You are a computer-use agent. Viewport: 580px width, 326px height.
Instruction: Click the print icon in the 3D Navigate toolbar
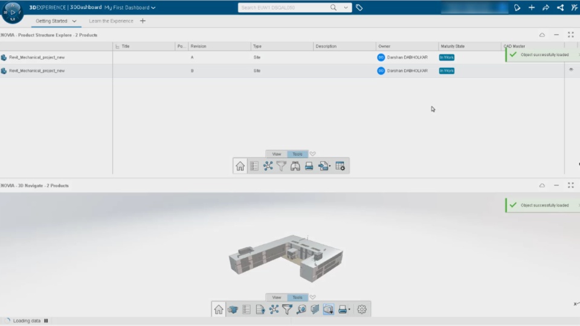point(342,309)
